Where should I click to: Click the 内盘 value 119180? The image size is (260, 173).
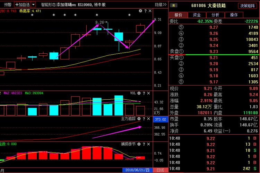pyautogui.click(x=251, y=113)
